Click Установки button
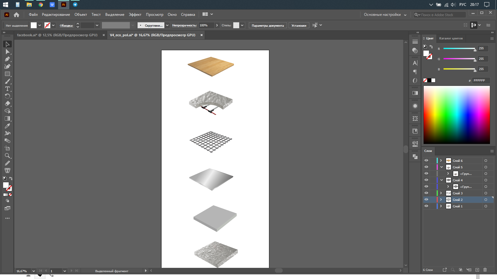This screenshot has height=279, width=497. [x=299, y=25]
